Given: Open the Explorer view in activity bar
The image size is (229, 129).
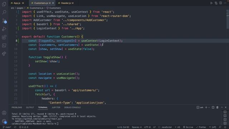Looking at the screenshot, I should coord(4,4).
